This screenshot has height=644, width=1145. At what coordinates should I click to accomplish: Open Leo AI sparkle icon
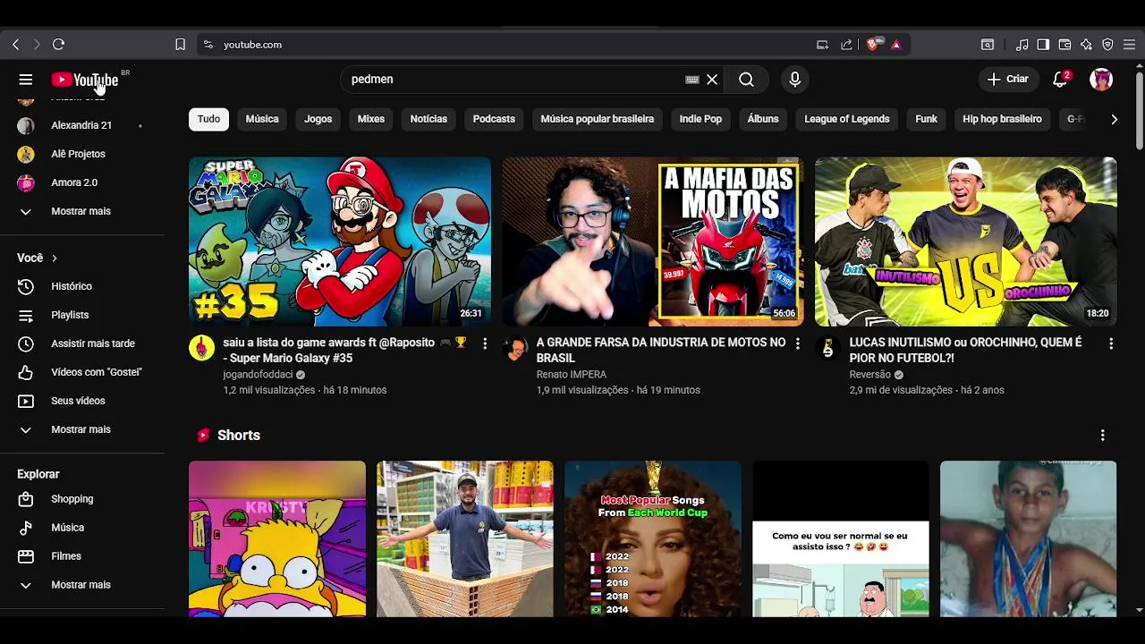1086,45
